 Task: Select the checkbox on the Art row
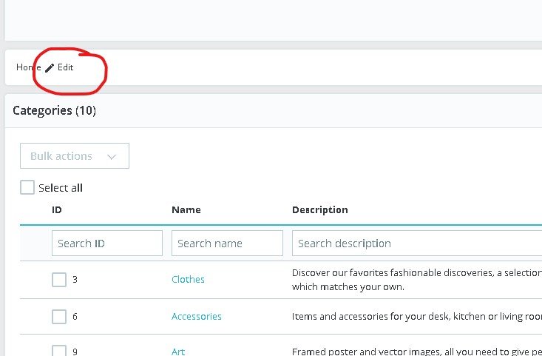click(59, 351)
